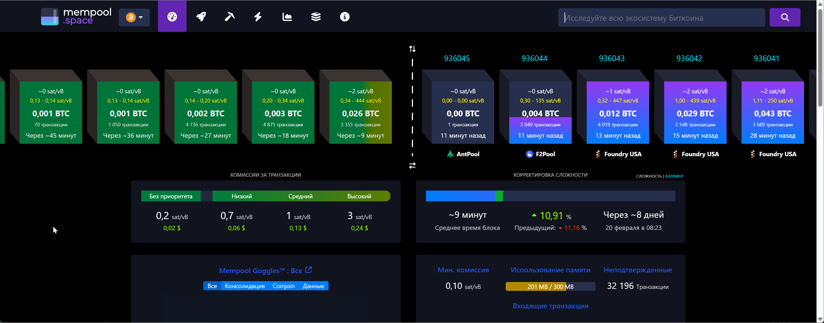The width and height of the screenshot is (824, 323).
Task: Open the graphs chart icon
Action: point(287,17)
